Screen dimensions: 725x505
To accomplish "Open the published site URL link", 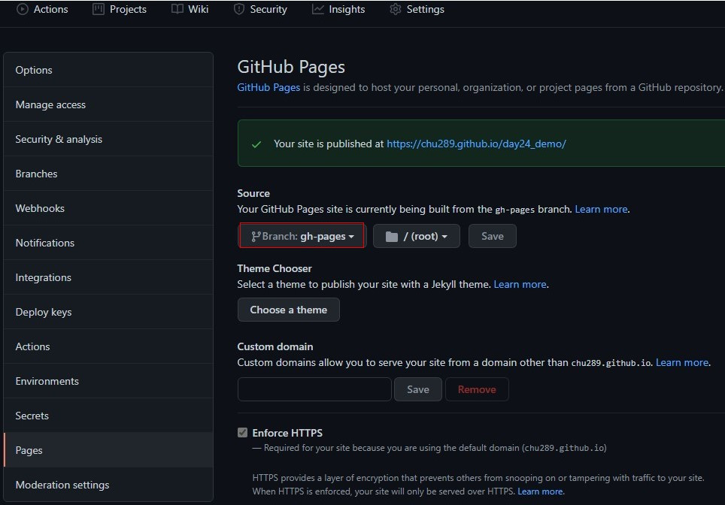I will point(476,144).
